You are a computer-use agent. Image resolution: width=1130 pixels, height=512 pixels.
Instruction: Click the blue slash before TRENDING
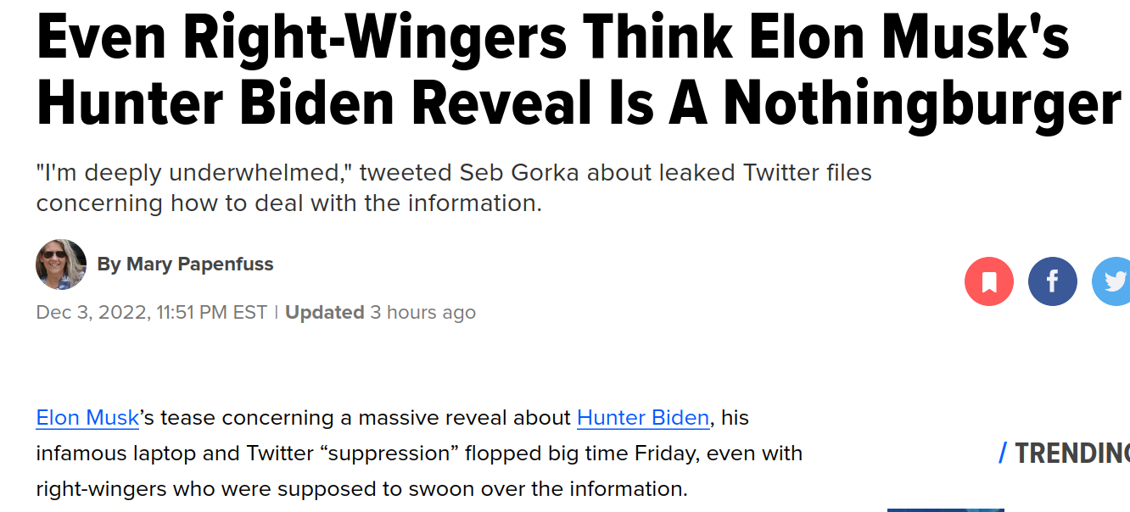click(1003, 454)
